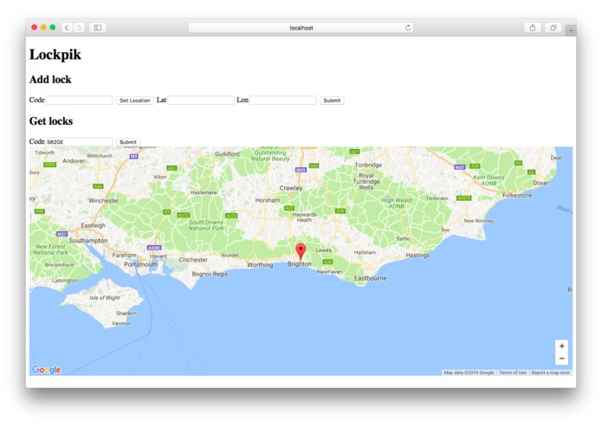
Task: Click the Worthing label on map
Action: 260,265
